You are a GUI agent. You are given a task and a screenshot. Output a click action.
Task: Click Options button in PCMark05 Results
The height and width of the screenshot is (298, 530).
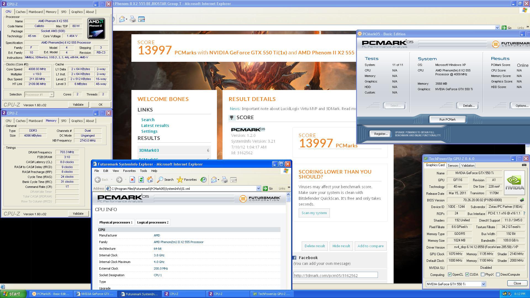tap(520, 106)
